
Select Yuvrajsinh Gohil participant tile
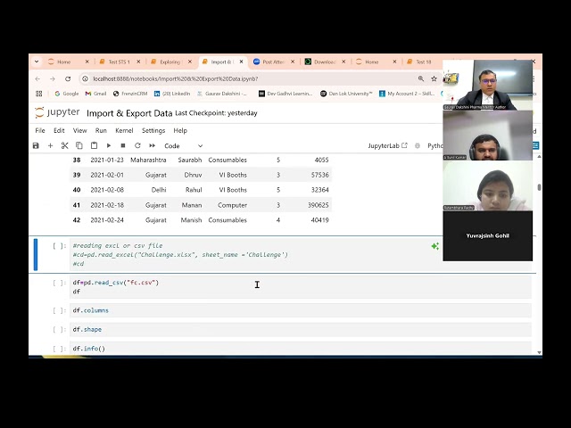488,235
